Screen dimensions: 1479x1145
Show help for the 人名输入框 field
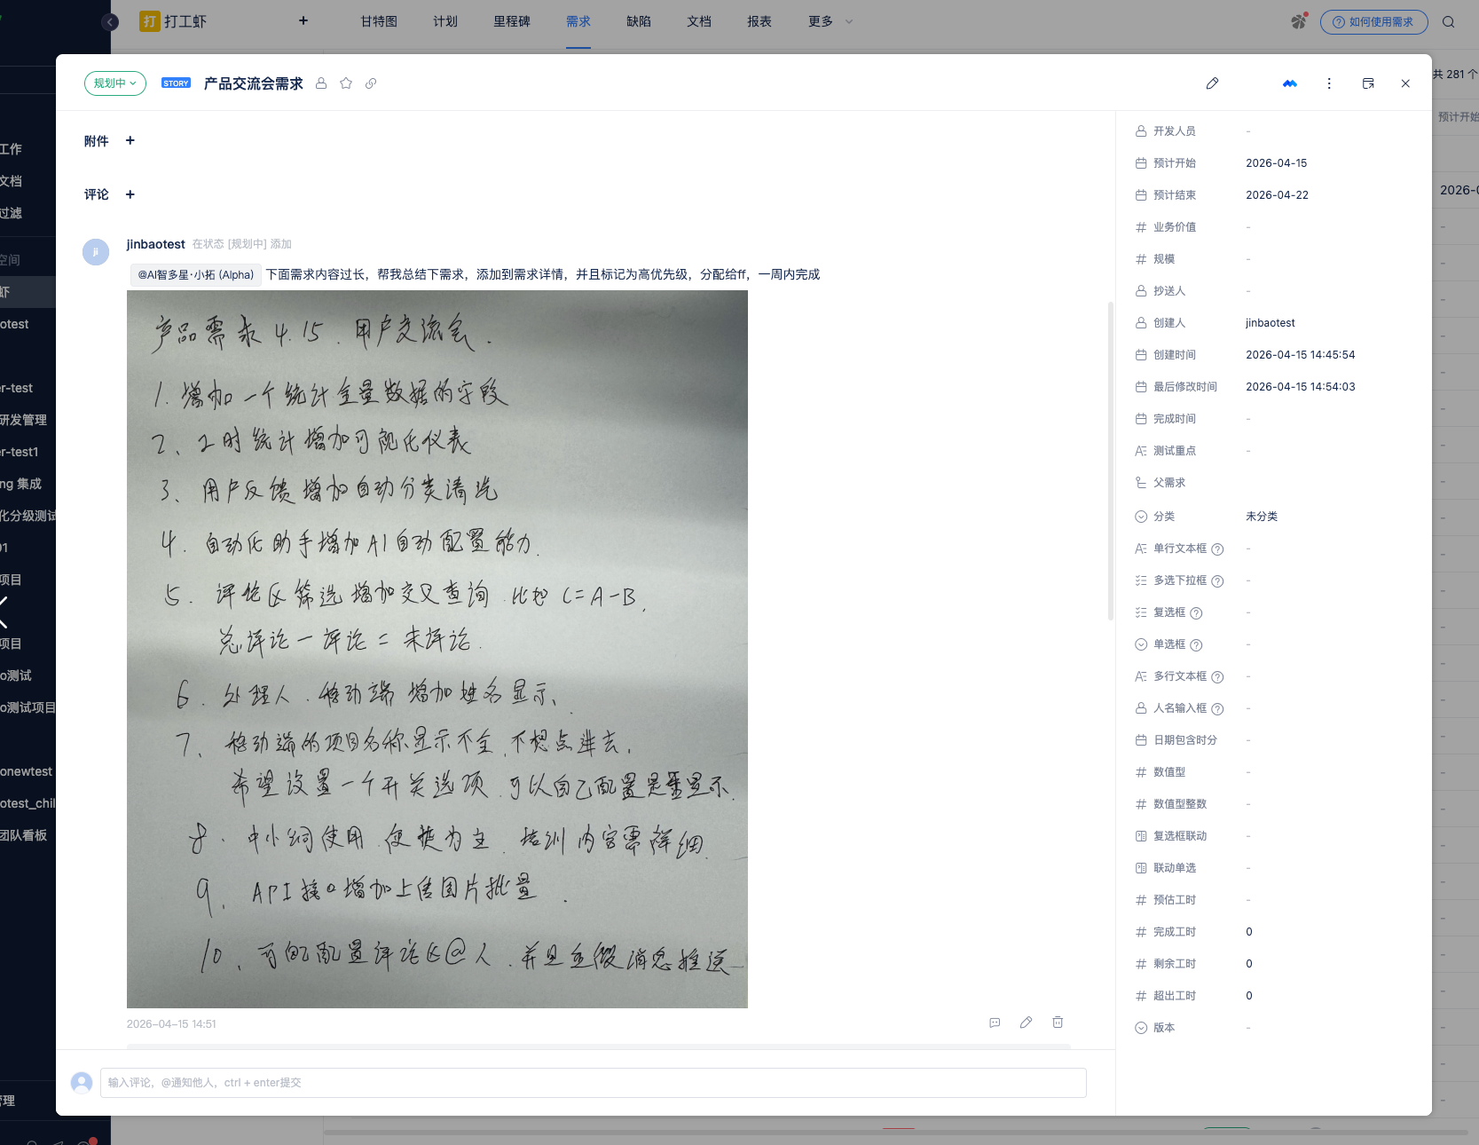[x=1217, y=709]
